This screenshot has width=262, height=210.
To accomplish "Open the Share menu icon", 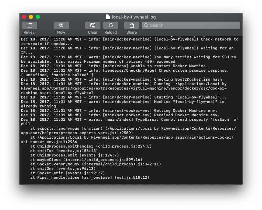I will click(132, 25).
